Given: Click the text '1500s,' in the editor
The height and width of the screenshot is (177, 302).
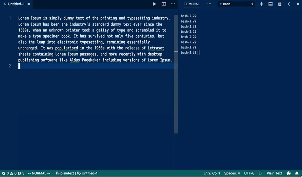Looking at the screenshot, I should coord(25,30).
